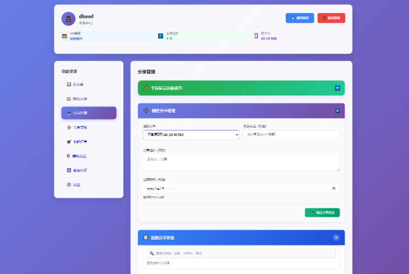Viewport: 409px width, 274px height.
Task: Click the clipboard icon in my share links
Action: pyautogui.click(x=146, y=237)
